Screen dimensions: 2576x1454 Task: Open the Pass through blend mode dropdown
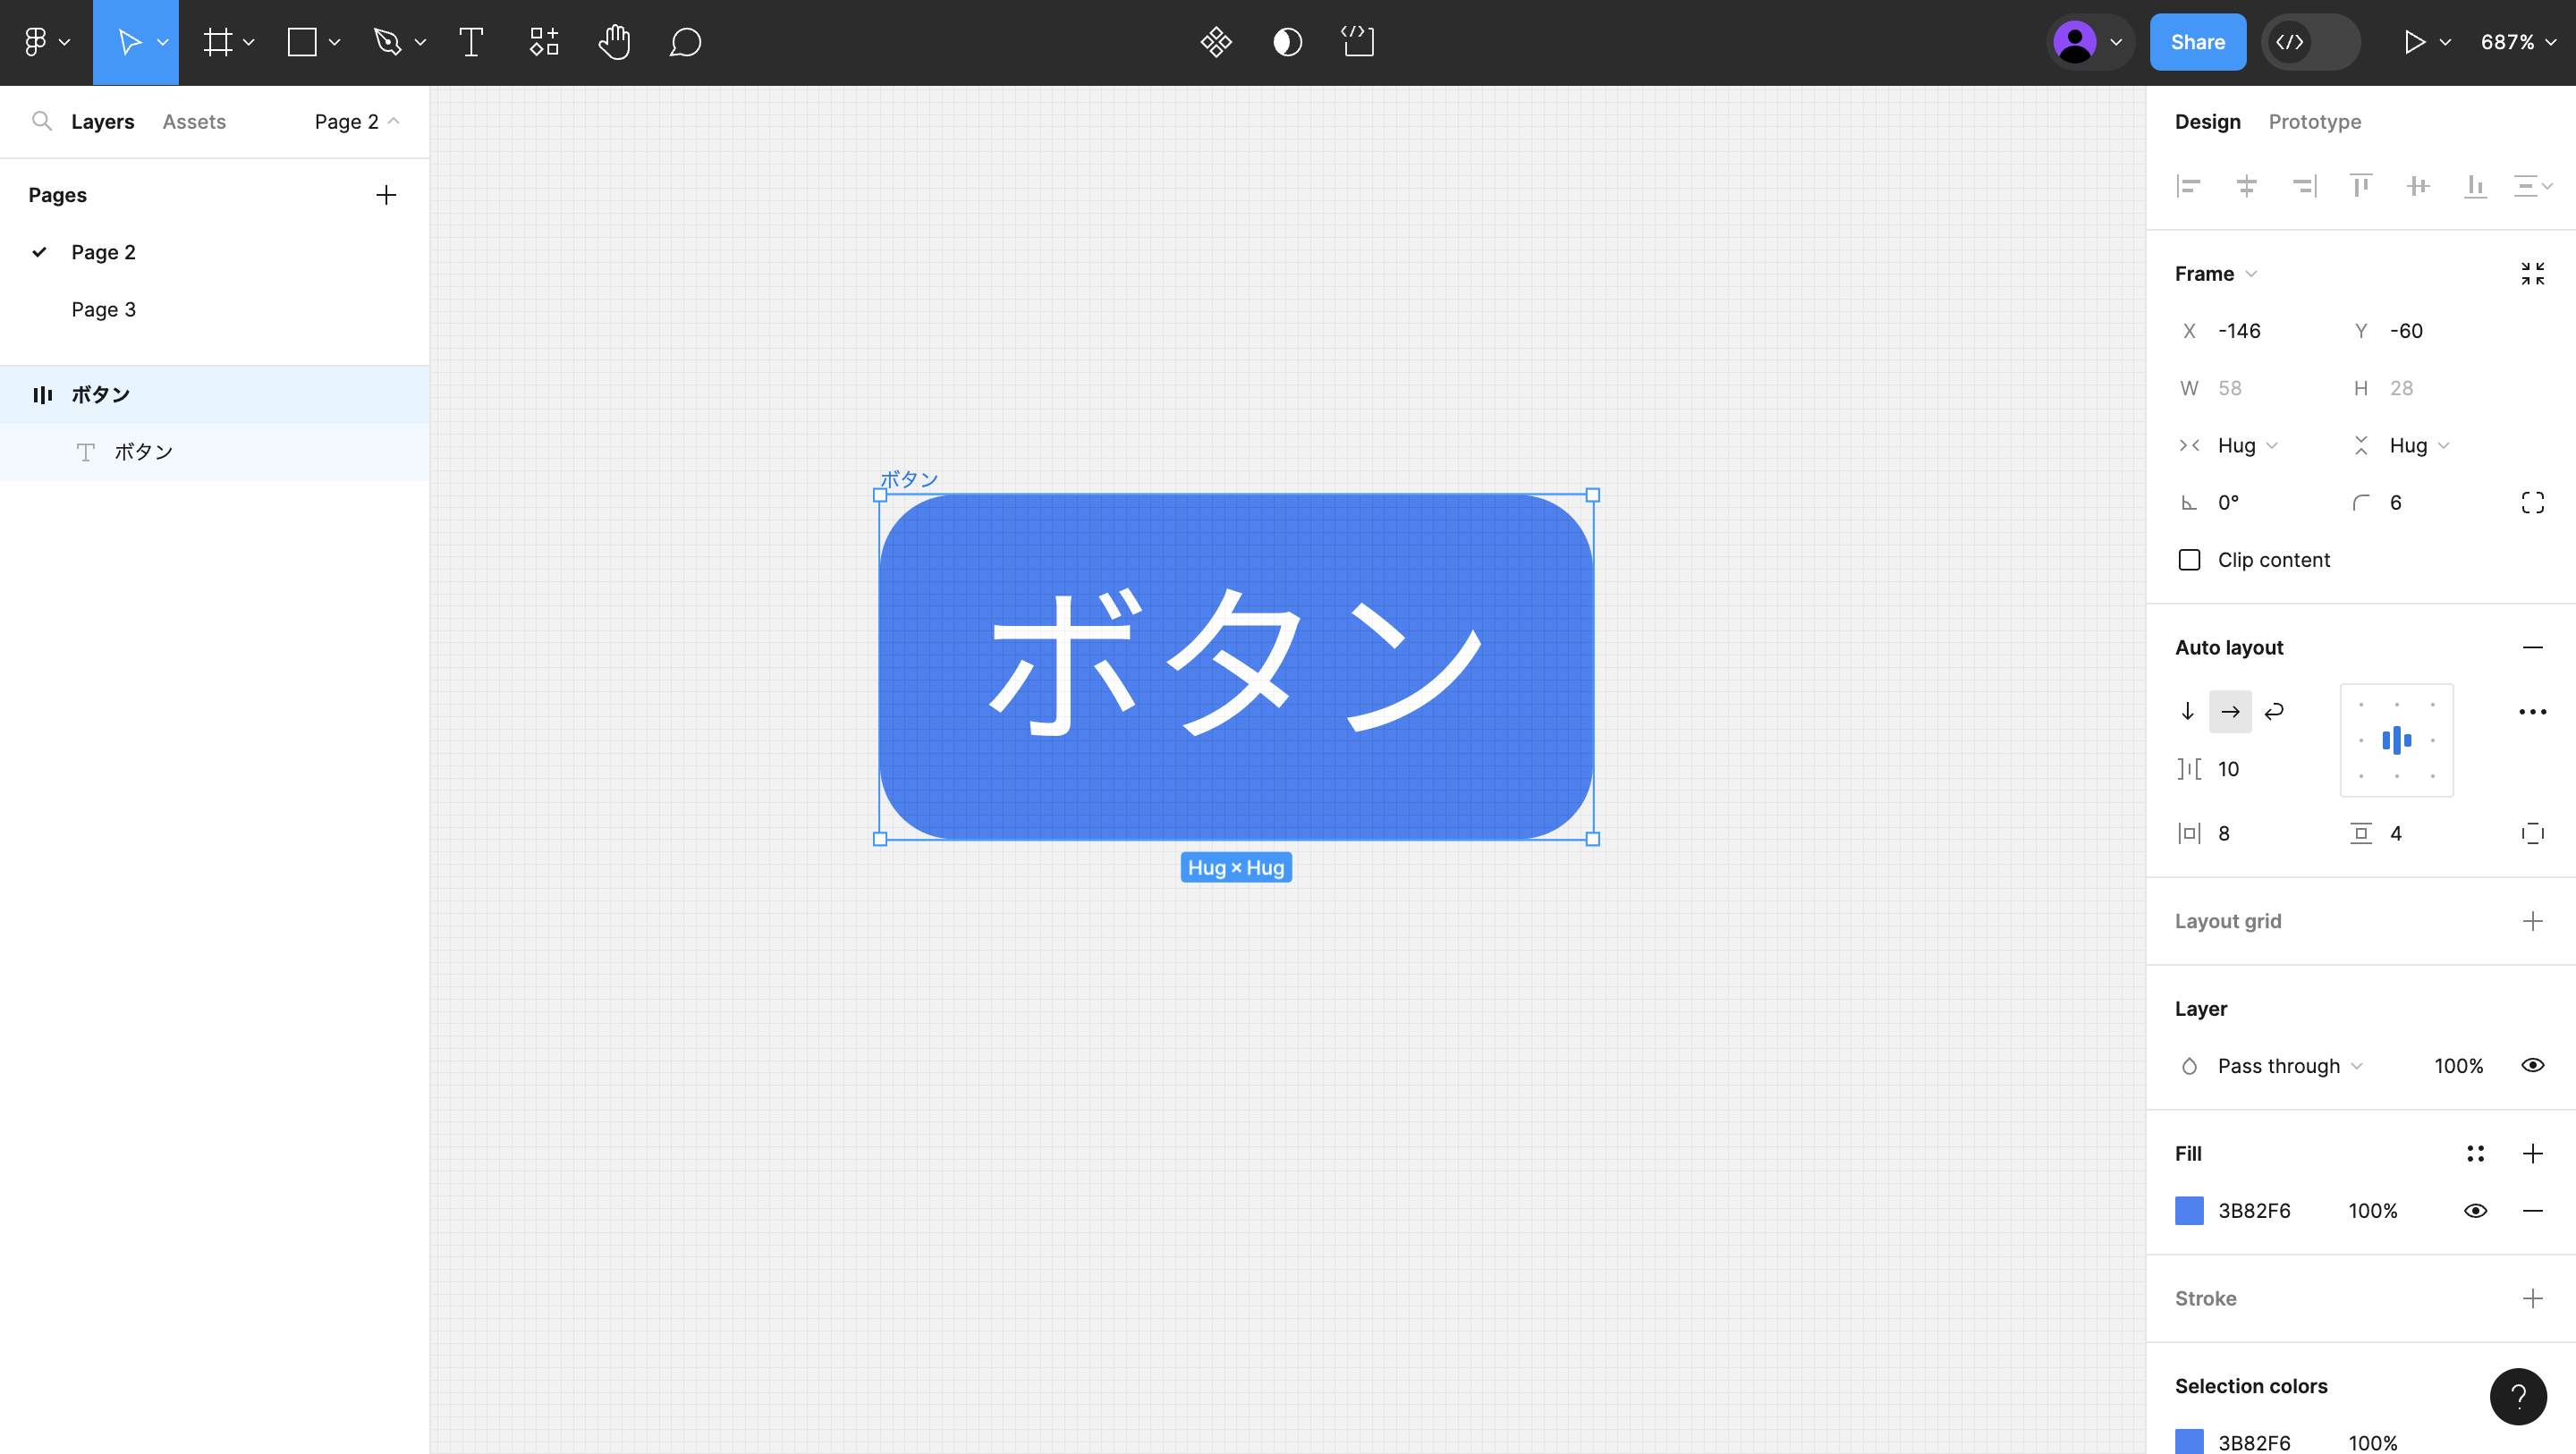pyautogui.click(x=2280, y=1065)
